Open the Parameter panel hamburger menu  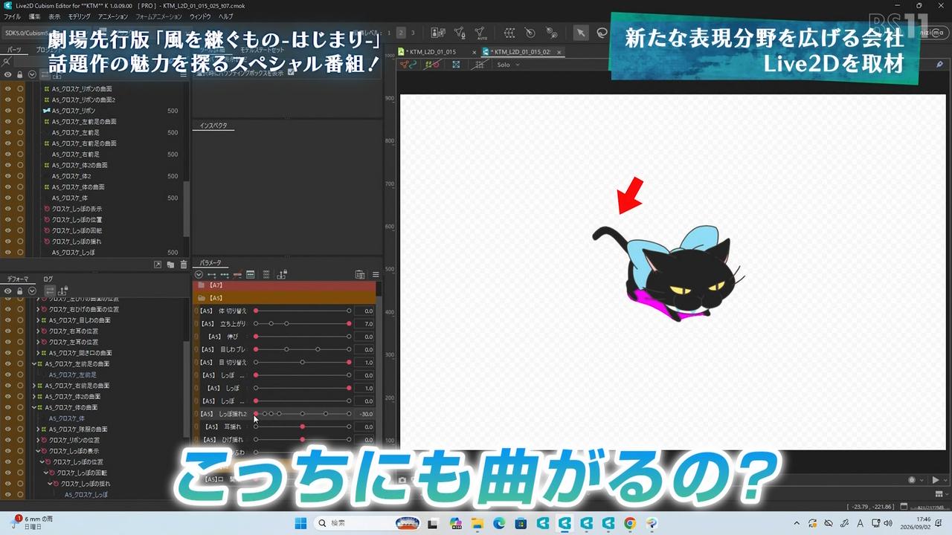point(376,274)
